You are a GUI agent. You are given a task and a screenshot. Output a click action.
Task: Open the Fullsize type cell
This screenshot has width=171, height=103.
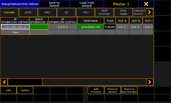(x=110, y=27)
